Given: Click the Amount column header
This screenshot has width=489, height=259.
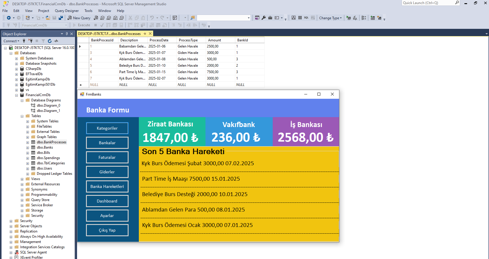Looking at the screenshot, I should click(x=220, y=40).
